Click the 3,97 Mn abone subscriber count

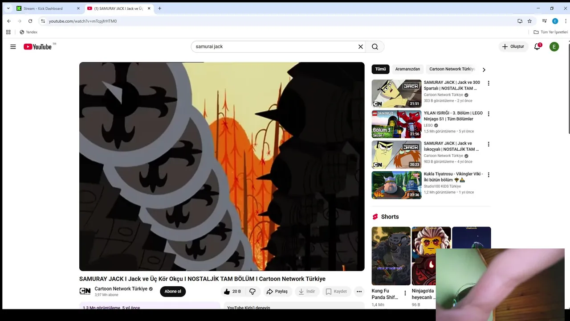coord(106,295)
